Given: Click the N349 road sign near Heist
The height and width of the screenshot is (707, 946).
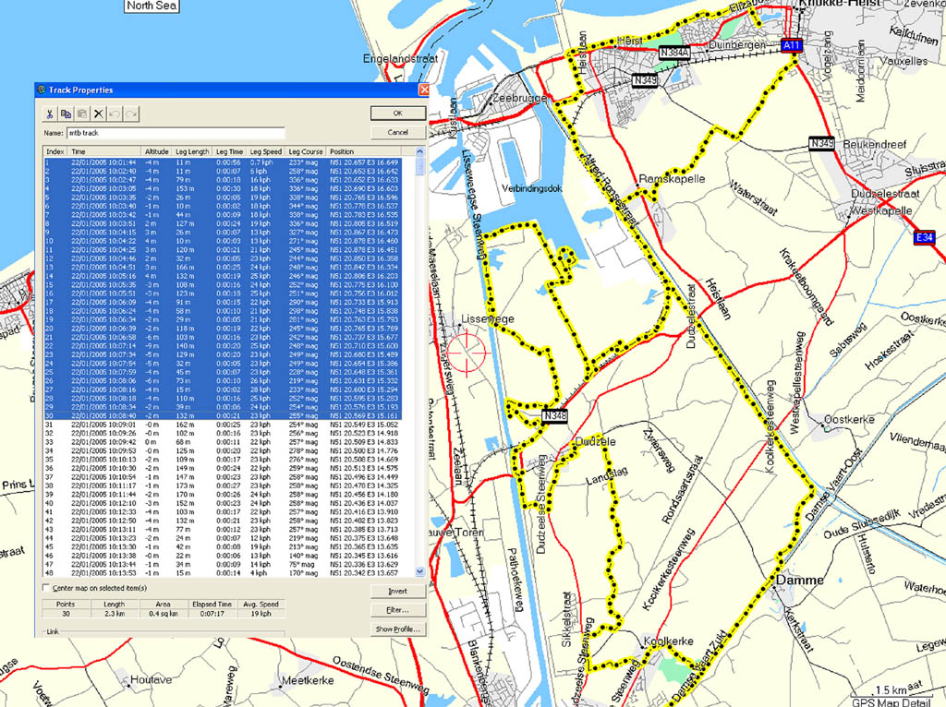Looking at the screenshot, I should [x=645, y=80].
